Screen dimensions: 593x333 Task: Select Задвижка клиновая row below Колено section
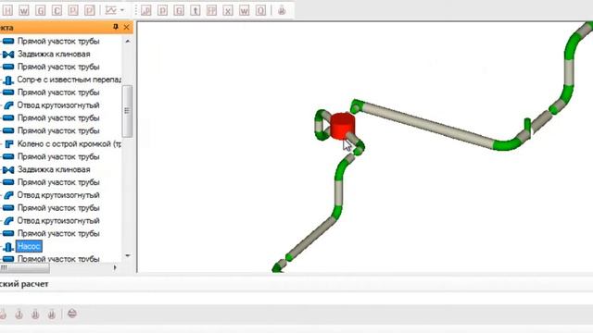pyautogui.click(x=54, y=169)
